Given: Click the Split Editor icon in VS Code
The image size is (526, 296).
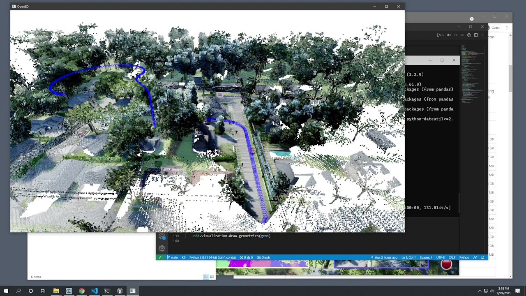Looking at the screenshot, I should 476,35.
